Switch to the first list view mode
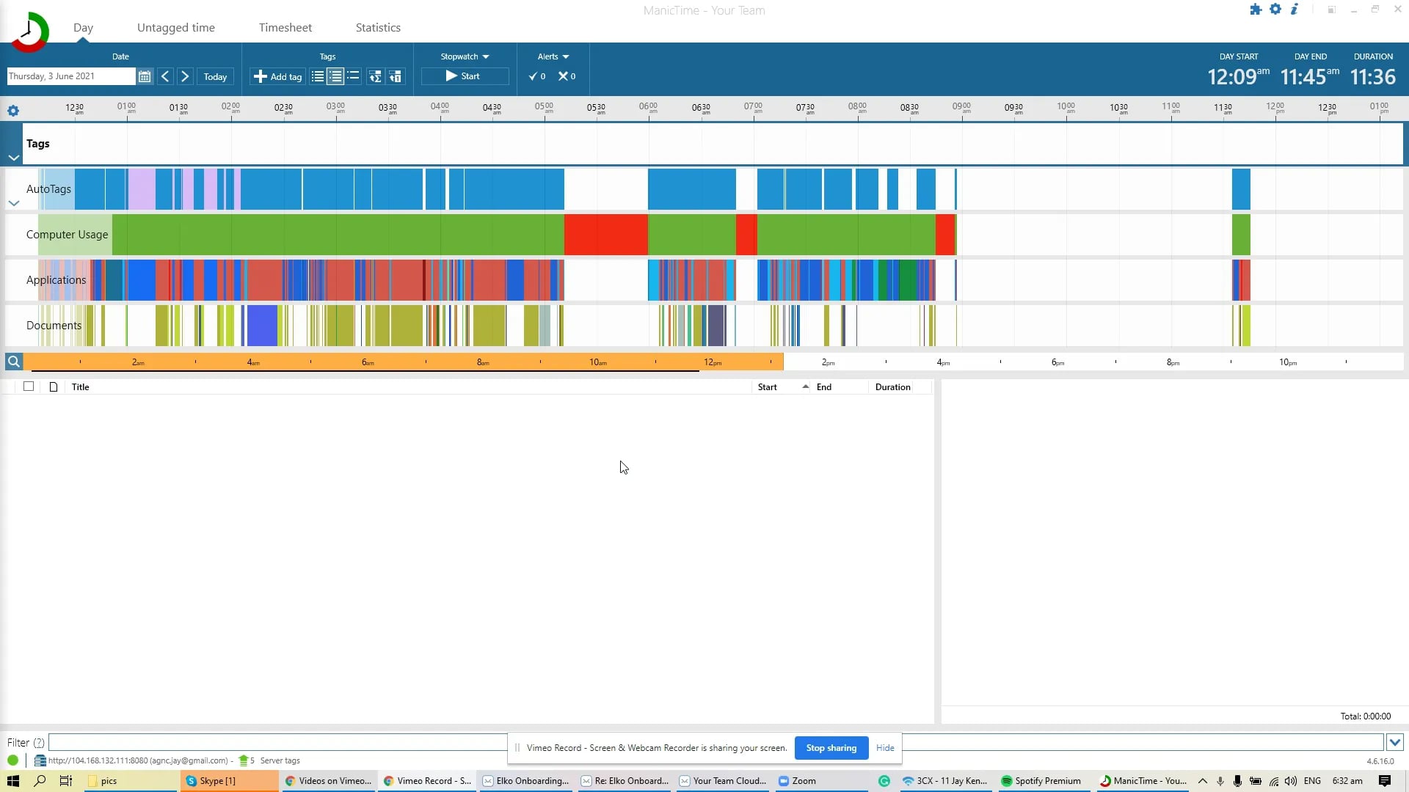This screenshot has width=1409, height=792. [x=317, y=76]
